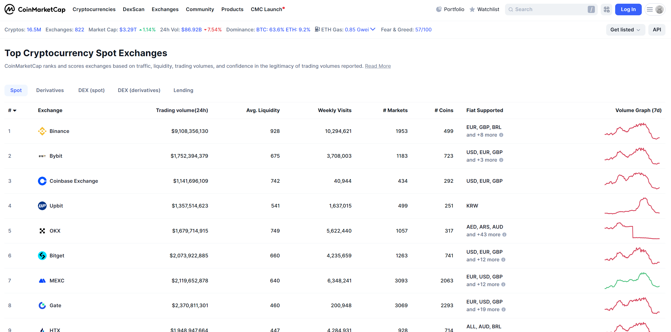Click the Watchlist star icon
Viewport: 671px width, 332px height.
pos(472,9)
